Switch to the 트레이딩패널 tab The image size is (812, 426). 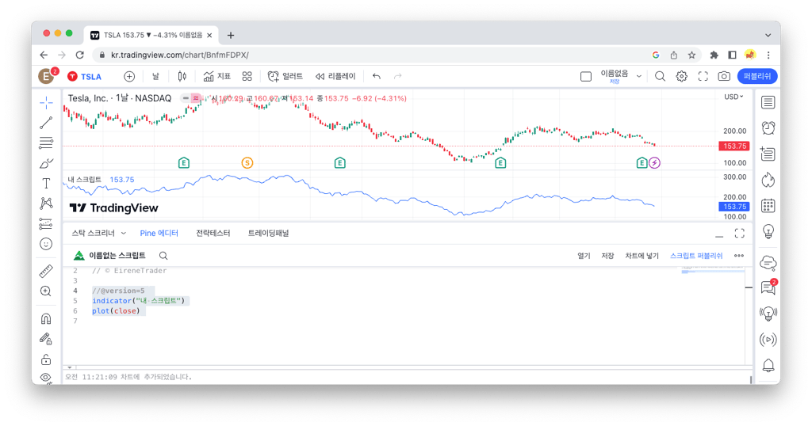pos(268,233)
